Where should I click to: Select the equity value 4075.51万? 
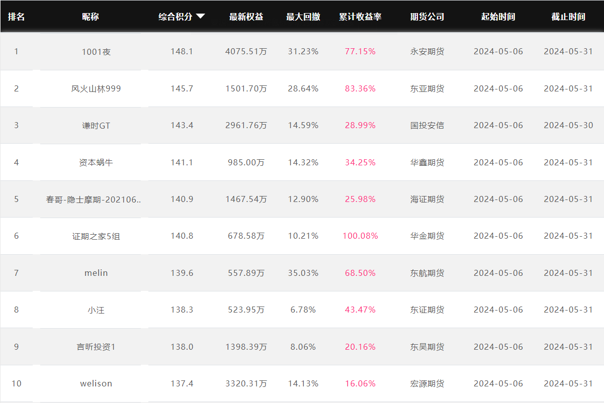point(246,51)
